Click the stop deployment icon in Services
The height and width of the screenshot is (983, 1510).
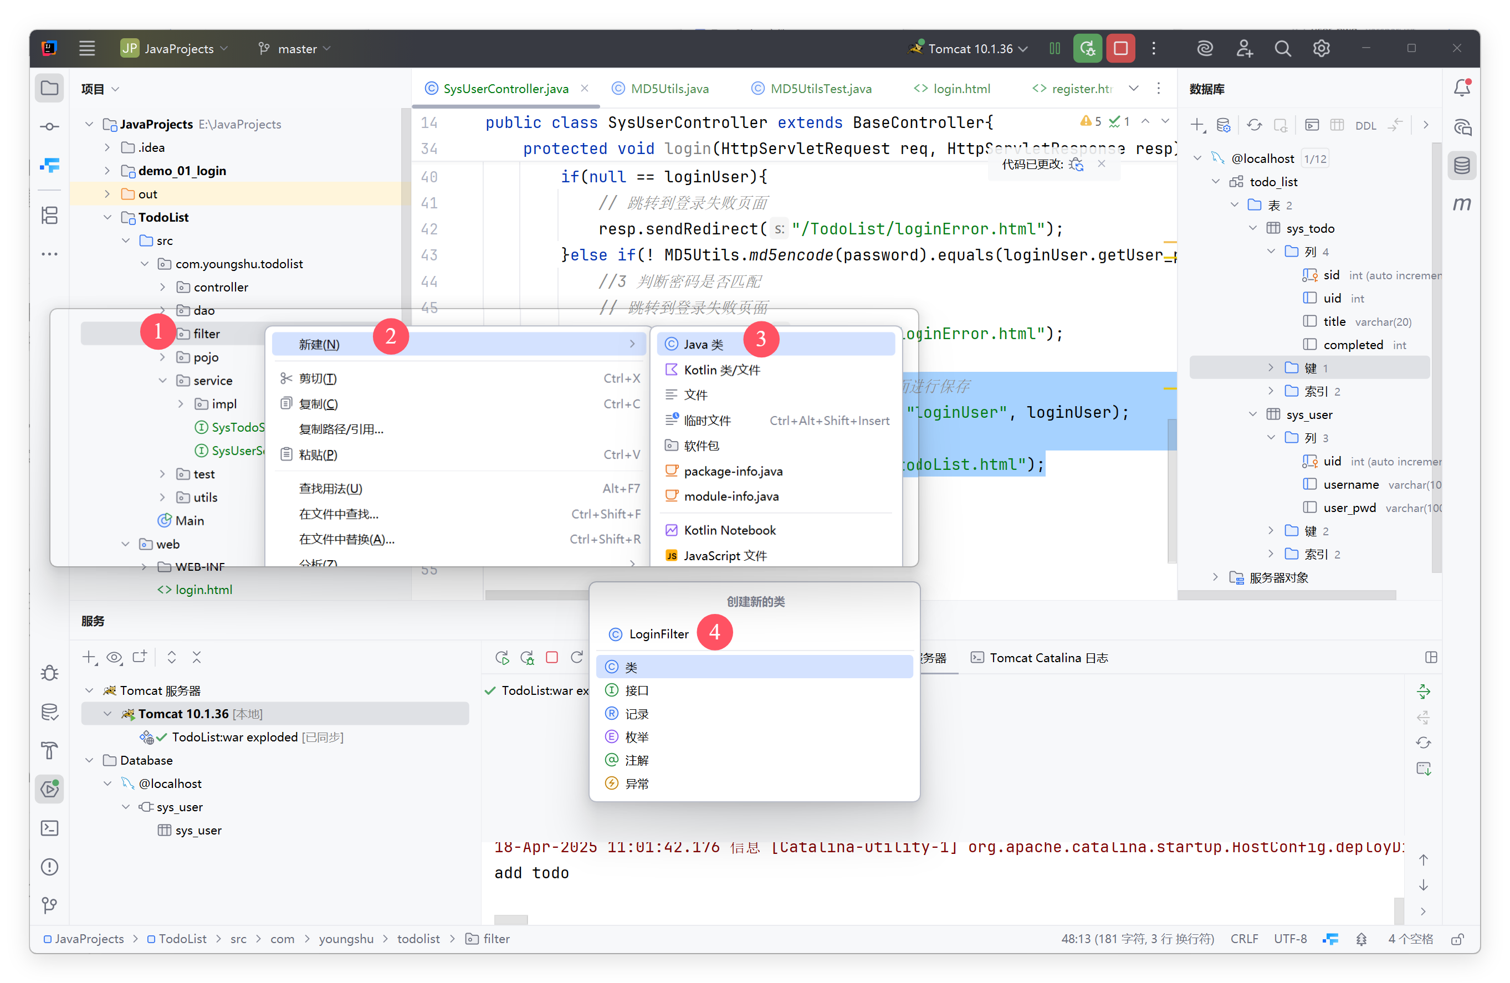point(551,657)
